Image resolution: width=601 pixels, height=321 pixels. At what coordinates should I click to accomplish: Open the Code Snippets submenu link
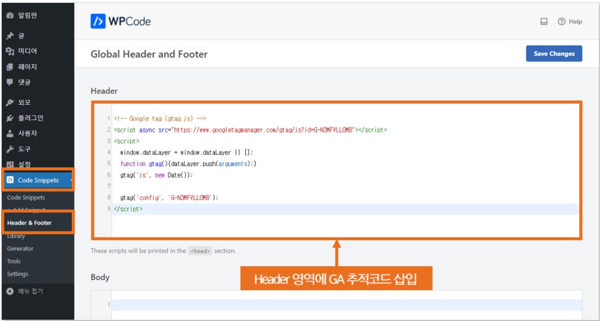click(26, 197)
